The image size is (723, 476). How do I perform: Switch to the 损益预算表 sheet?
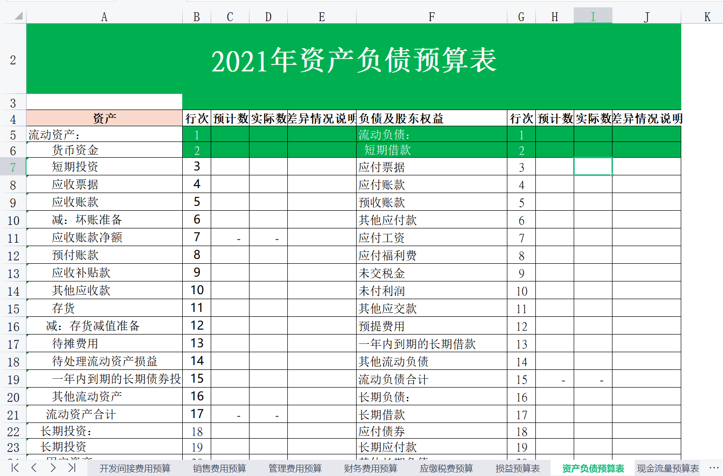(518, 469)
